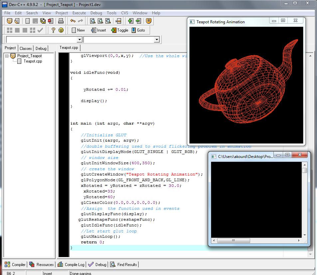The image size is (317, 275).
Task: Click the Replace magnifier icon
Action: pos(100,21)
